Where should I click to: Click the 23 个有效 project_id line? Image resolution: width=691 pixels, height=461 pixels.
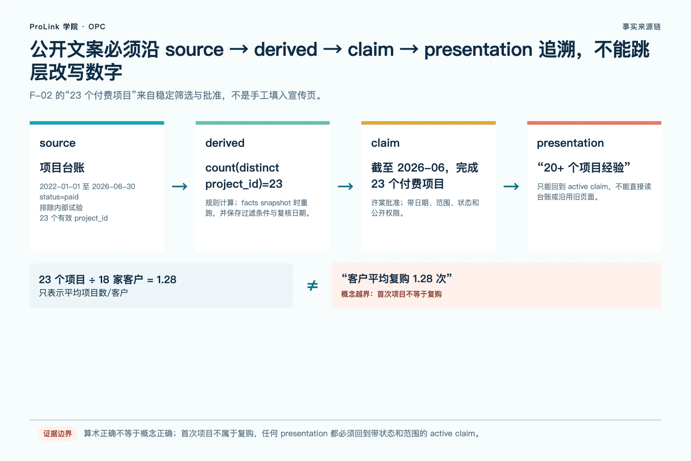(x=74, y=218)
